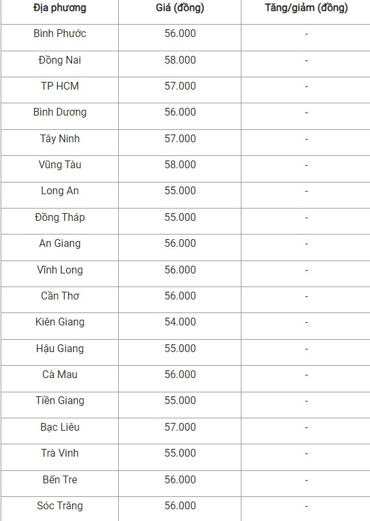Click the TP HCM cell
Screen dimensions: 370x521
(60, 86)
